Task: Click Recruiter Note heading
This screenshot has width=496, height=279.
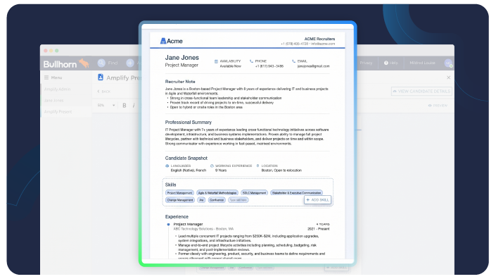Action: [x=180, y=82]
